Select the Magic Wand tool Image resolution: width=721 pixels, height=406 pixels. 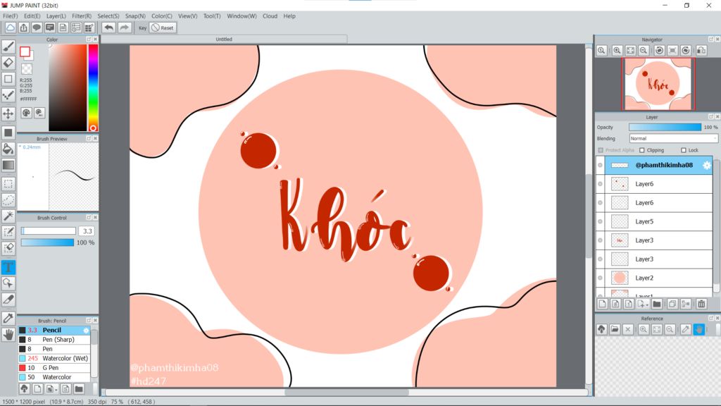[8, 216]
